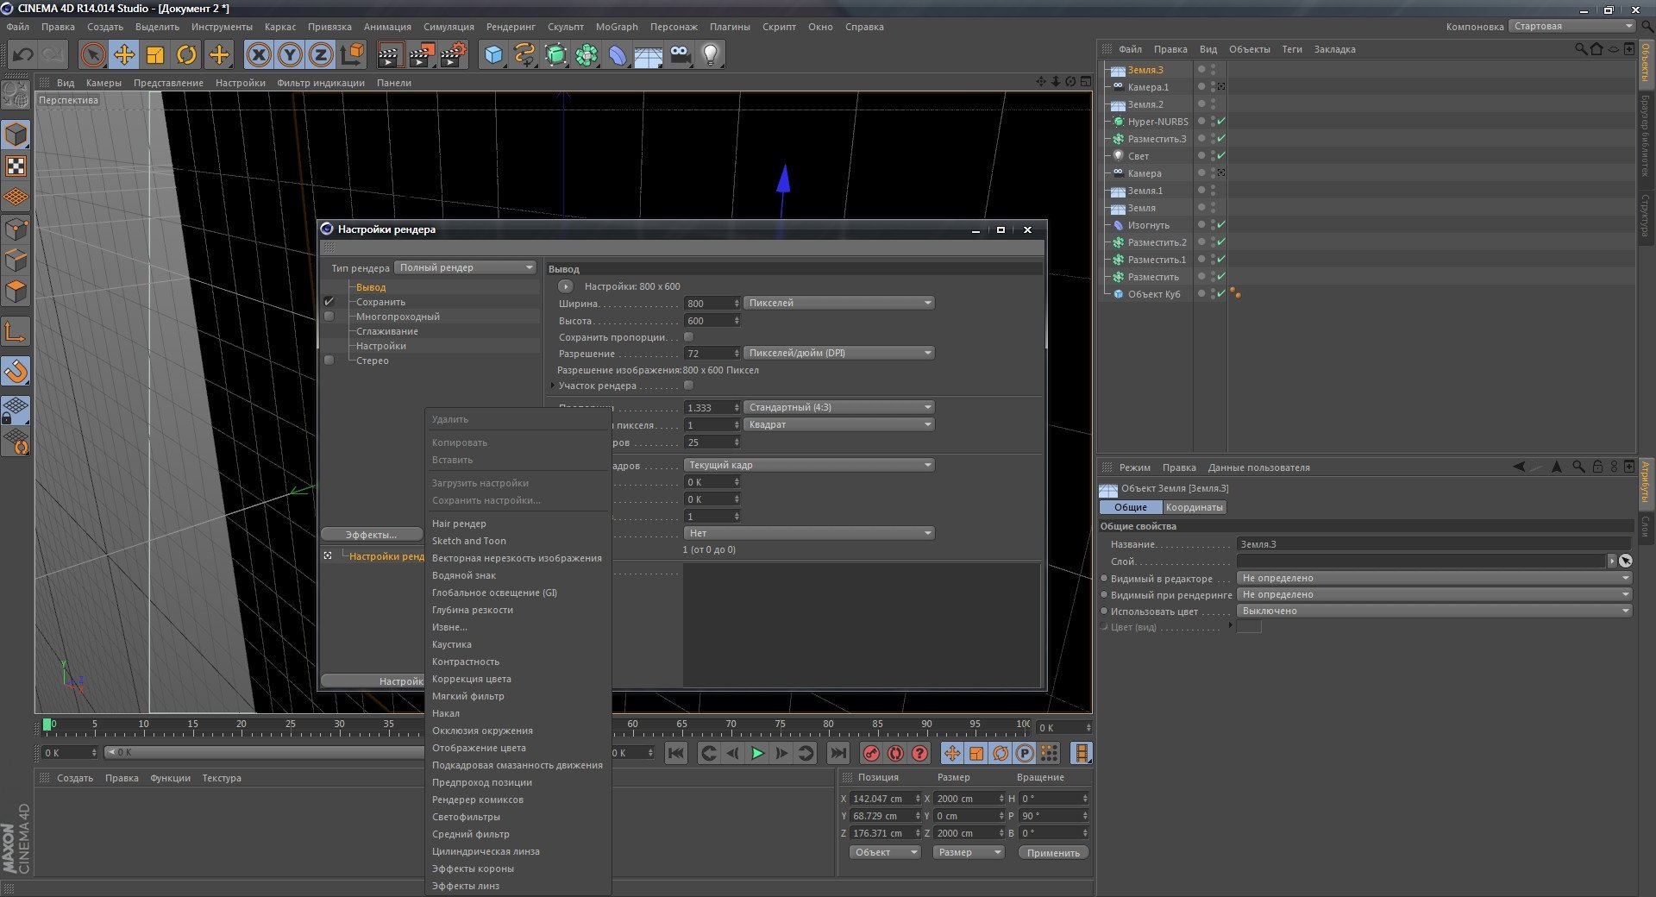The height and width of the screenshot is (897, 1656).
Task: Open Пикселей units dropdown
Action: point(838,303)
